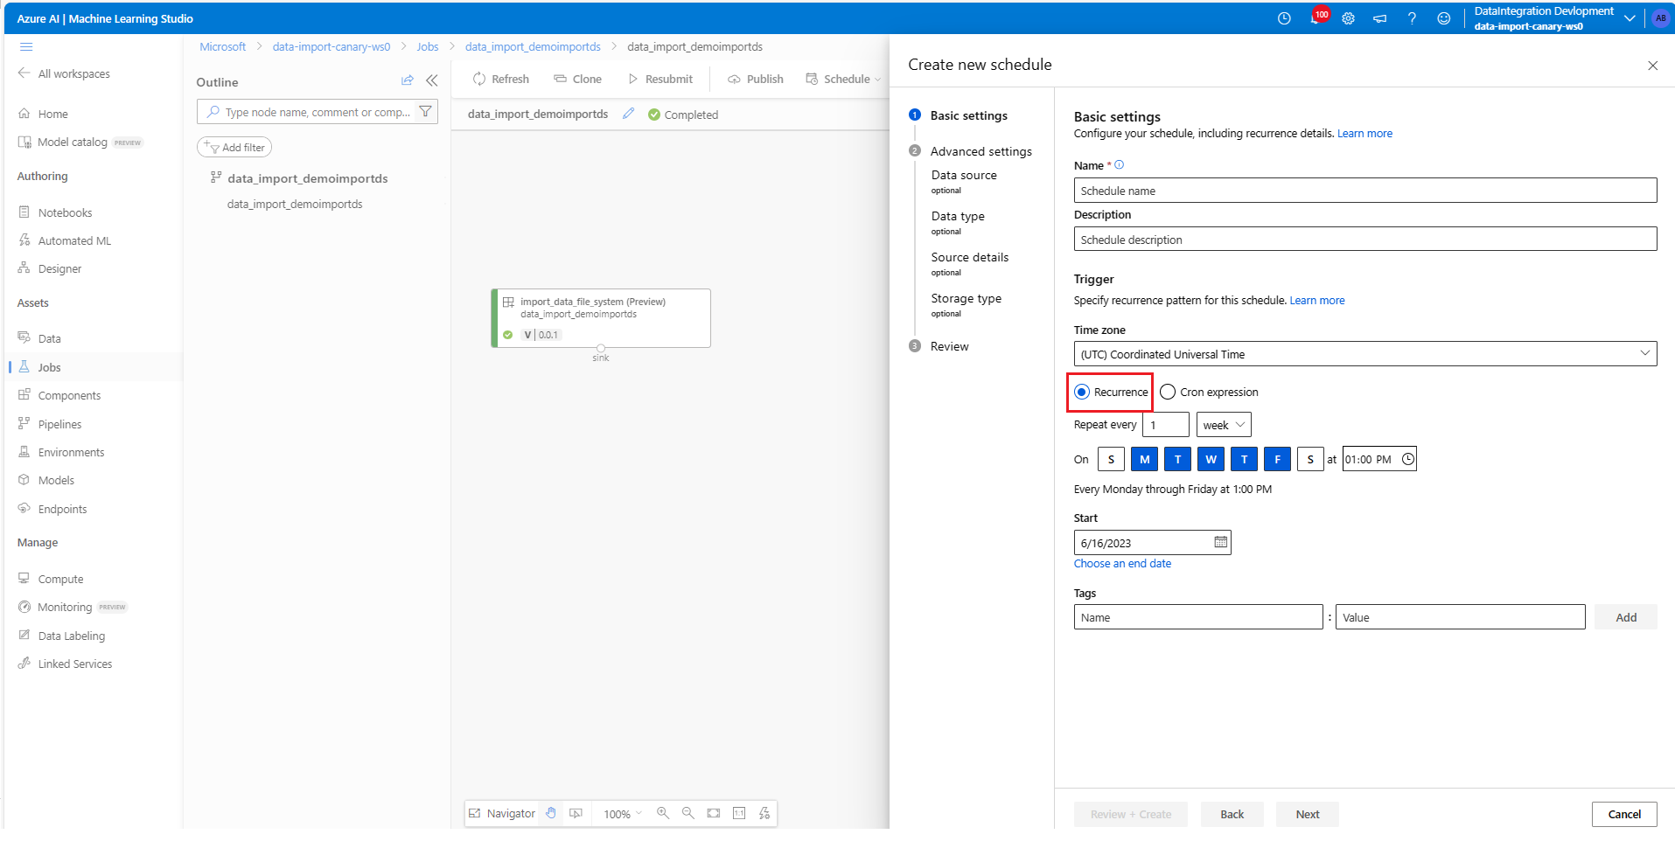Click the share icon in Outline header

coord(407,80)
